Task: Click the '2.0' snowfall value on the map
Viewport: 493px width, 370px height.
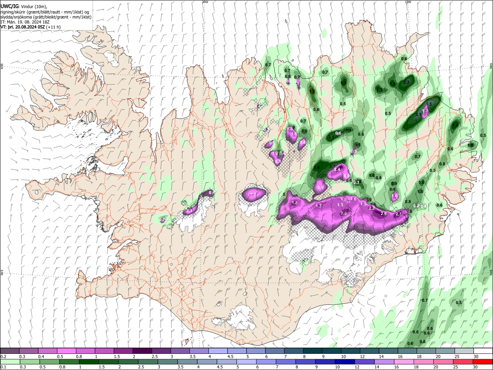Action: [x=344, y=214]
